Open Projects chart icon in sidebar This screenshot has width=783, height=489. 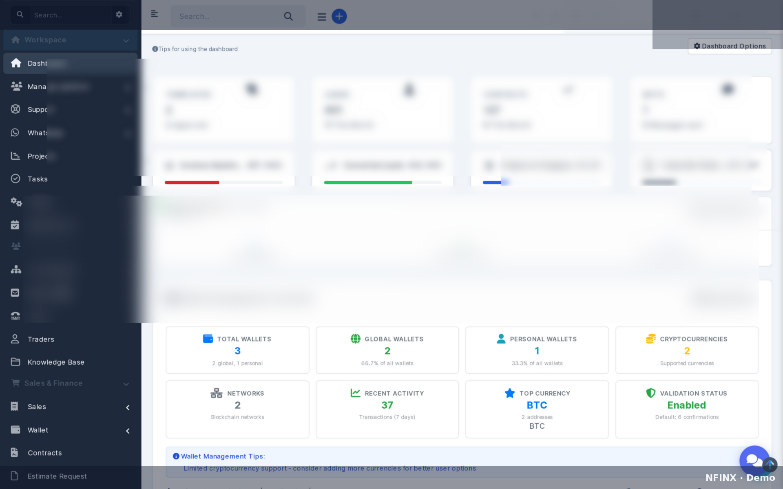tap(15, 156)
